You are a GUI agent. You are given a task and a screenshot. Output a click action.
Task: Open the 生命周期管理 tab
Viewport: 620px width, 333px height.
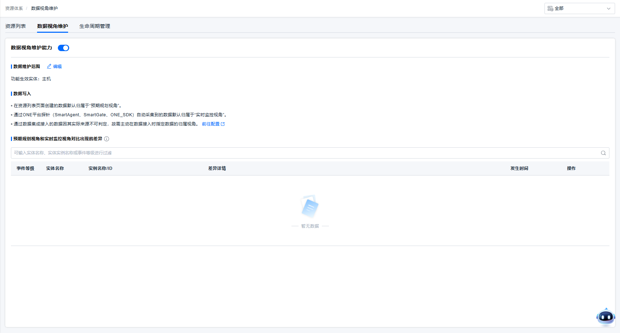(x=95, y=26)
